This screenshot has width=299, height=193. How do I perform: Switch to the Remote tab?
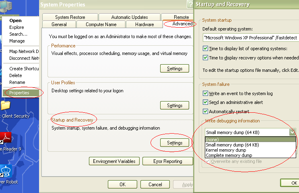point(177,17)
